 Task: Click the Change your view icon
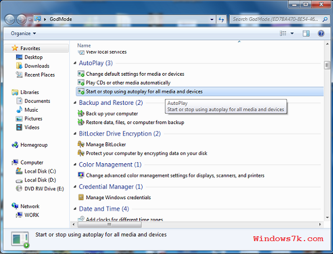[x=283, y=33]
